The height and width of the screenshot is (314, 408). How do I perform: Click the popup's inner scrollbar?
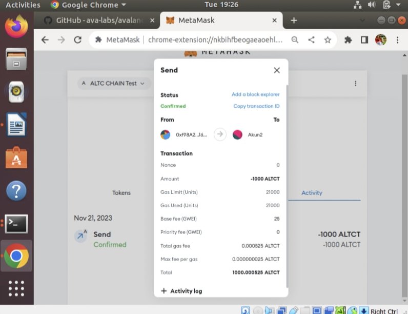(287, 186)
